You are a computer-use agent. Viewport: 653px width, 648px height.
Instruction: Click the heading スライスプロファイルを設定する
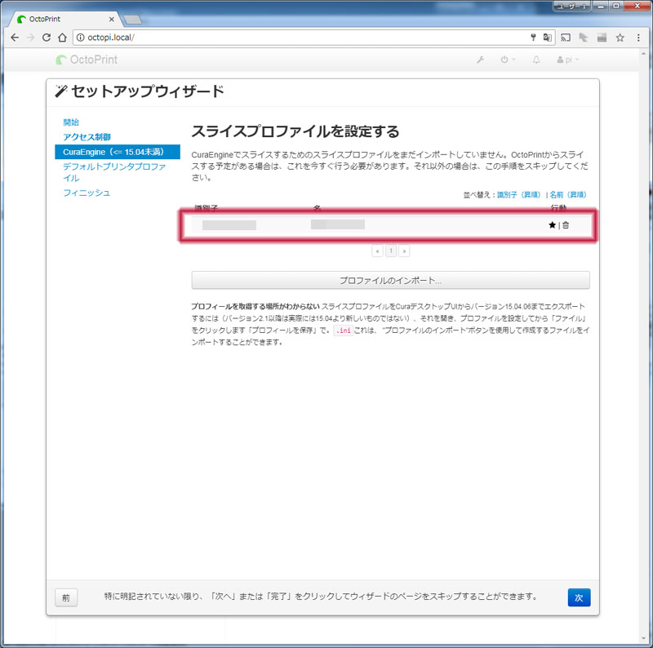coord(295,131)
